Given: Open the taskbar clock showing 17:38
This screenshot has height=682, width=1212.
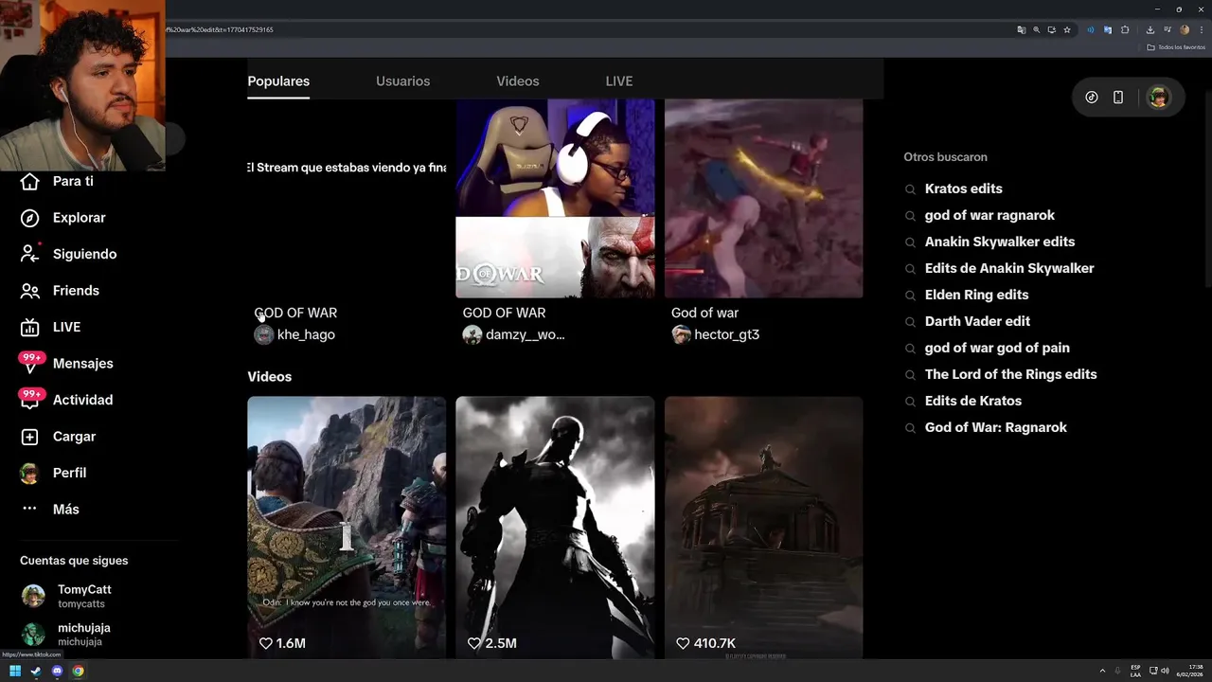Looking at the screenshot, I should pyautogui.click(x=1190, y=671).
